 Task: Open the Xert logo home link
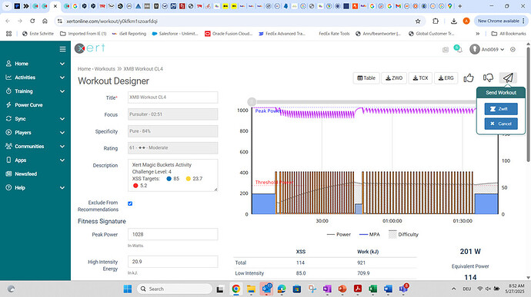click(90, 48)
